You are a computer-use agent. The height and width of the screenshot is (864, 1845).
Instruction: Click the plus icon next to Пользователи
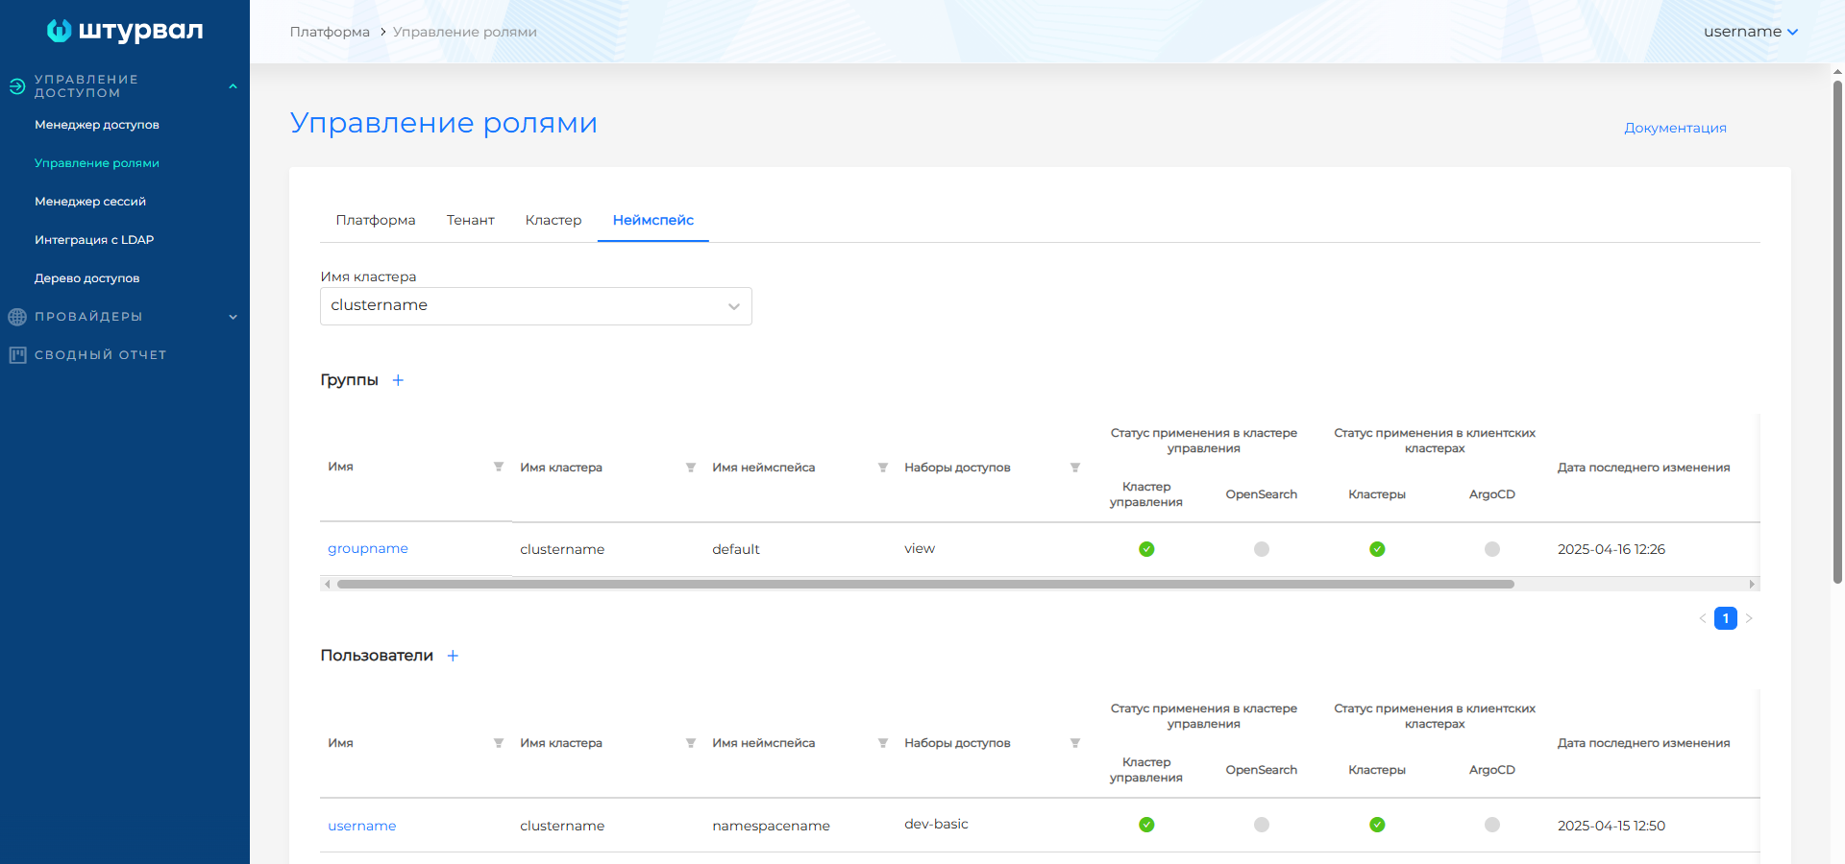tap(453, 656)
